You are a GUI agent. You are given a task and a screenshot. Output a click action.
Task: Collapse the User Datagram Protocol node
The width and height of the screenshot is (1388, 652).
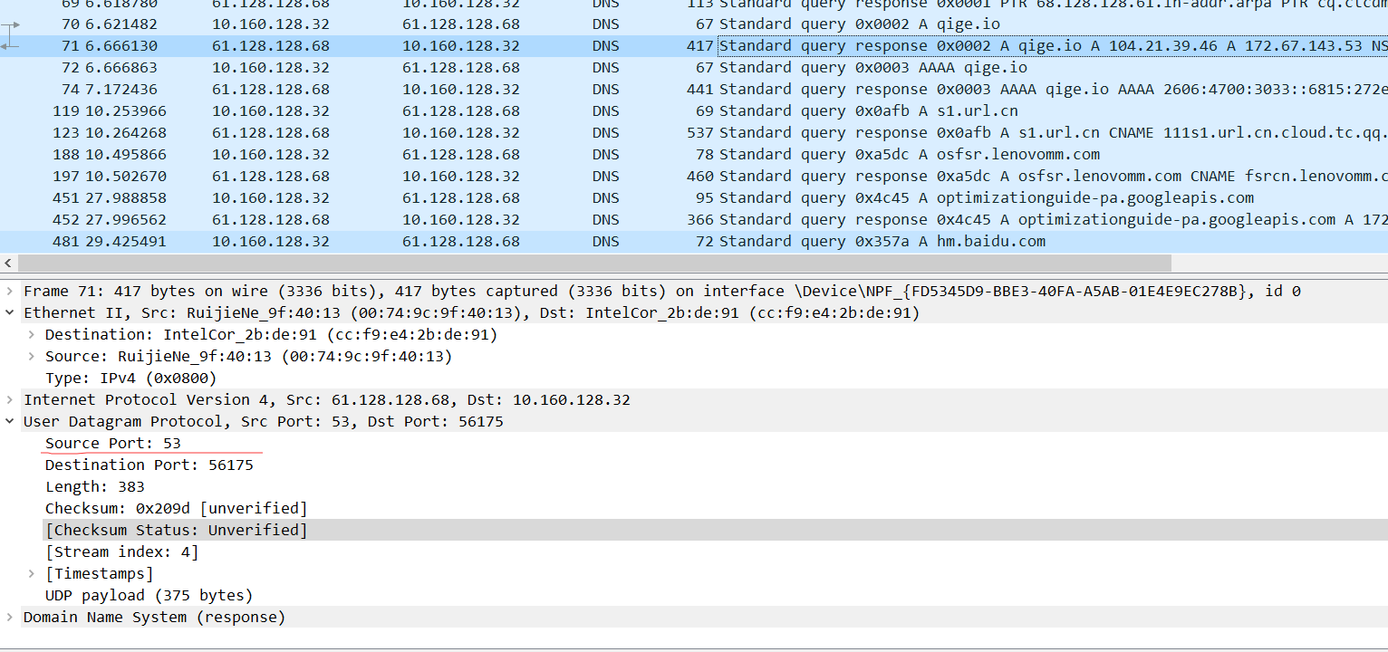[x=10, y=421]
